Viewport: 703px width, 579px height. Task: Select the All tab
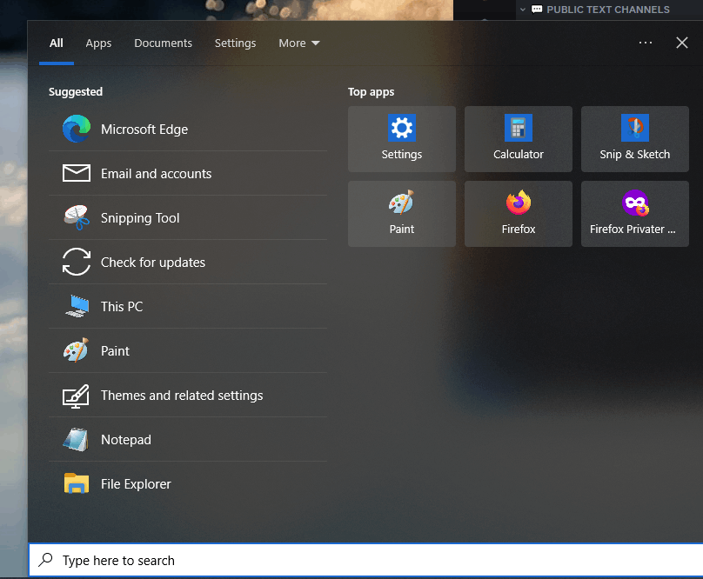tap(56, 43)
